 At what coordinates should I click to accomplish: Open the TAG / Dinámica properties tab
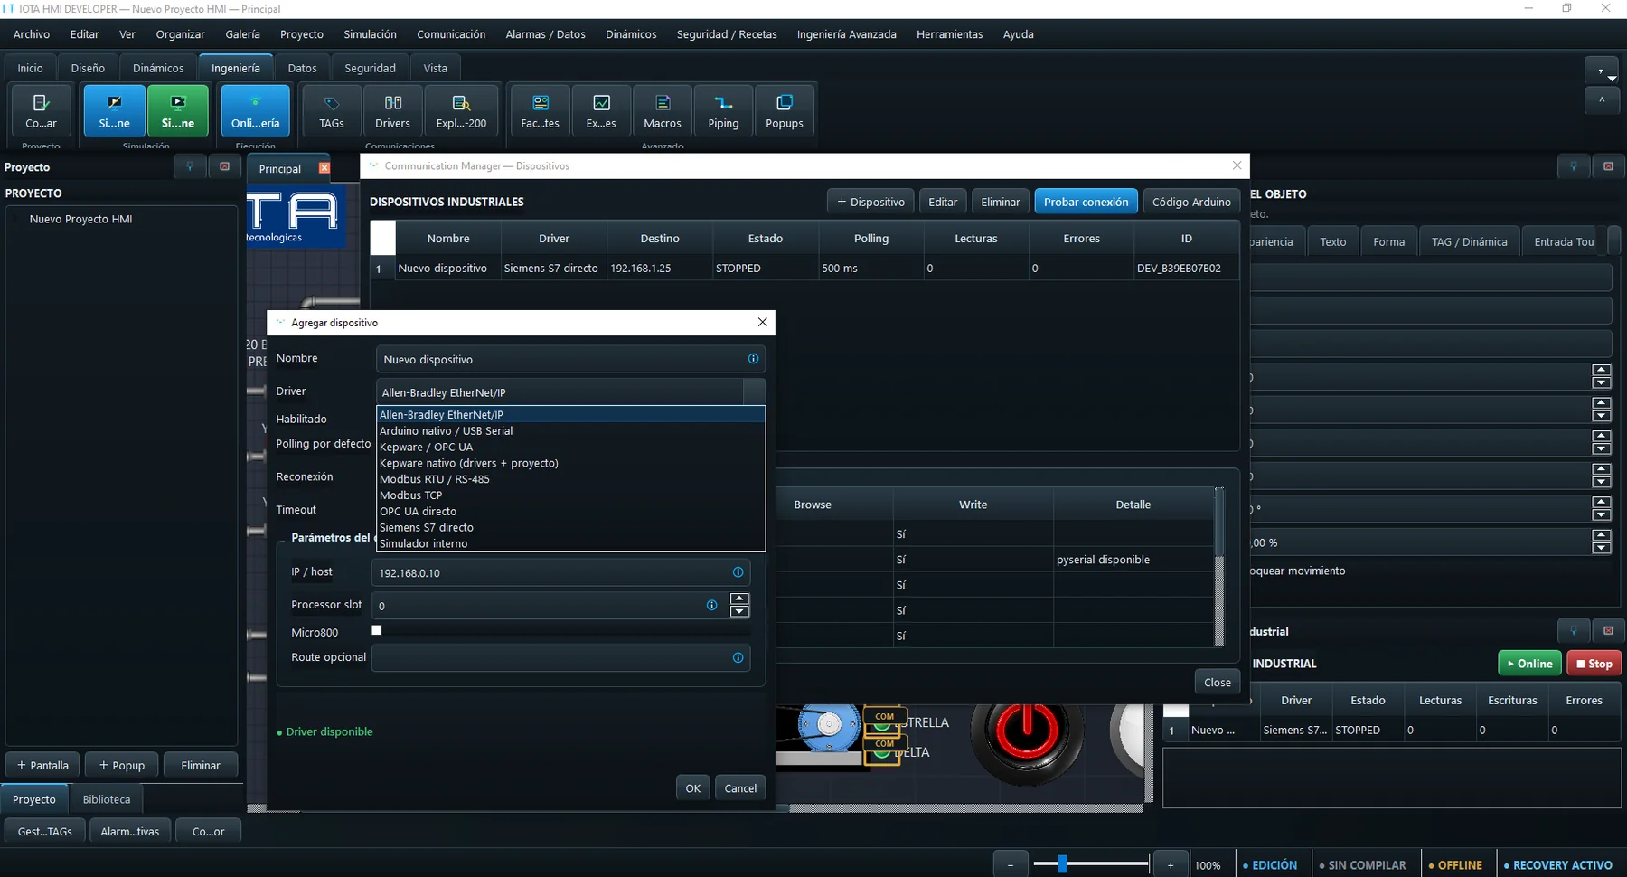pyautogui.click(x=1469, y=241)
